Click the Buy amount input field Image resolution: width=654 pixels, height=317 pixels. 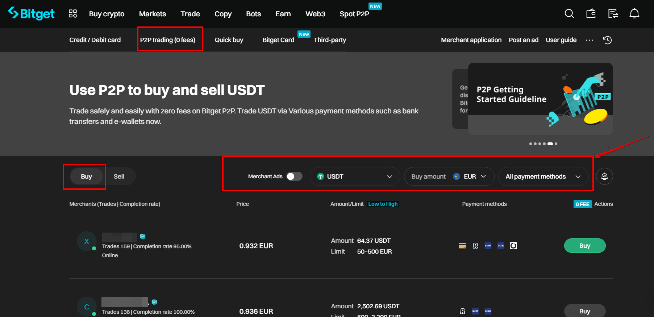pyautogui.click(x=428, y=176)
